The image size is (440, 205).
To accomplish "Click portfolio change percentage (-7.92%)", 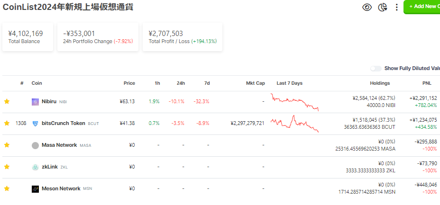I will (x=123, y=42).
